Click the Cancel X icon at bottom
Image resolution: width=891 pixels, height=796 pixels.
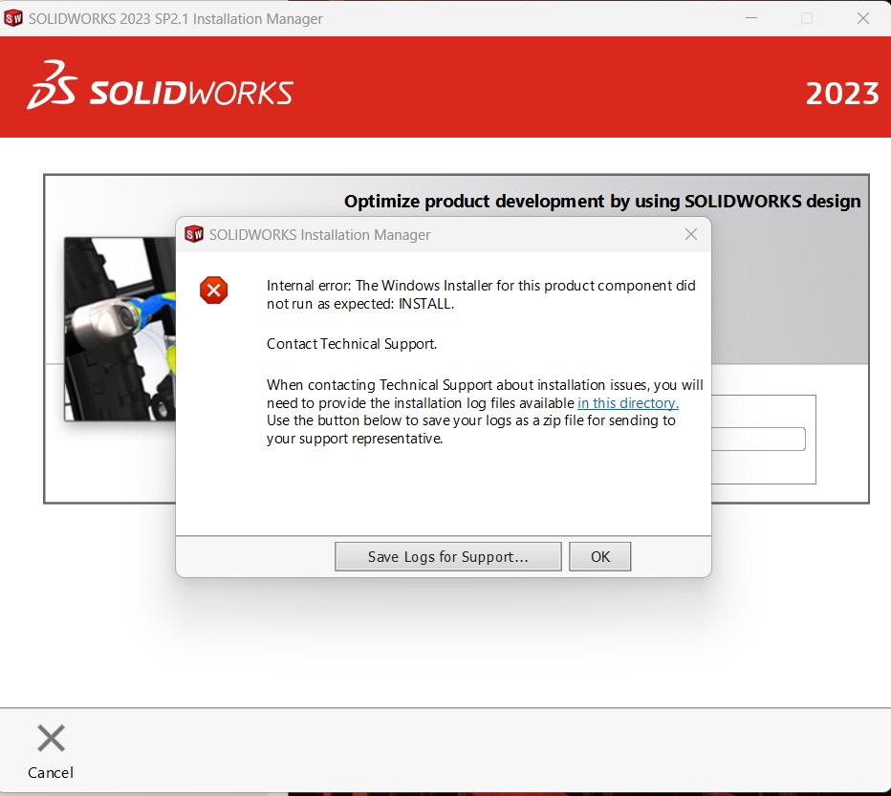coord(51,738)
